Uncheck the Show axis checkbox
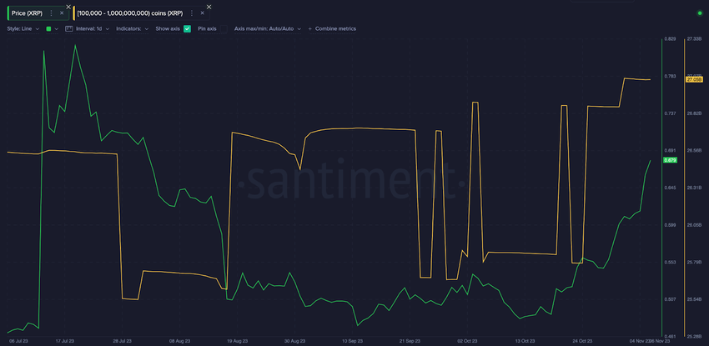This screenshot has width=709, height=346. pos(187,28)
